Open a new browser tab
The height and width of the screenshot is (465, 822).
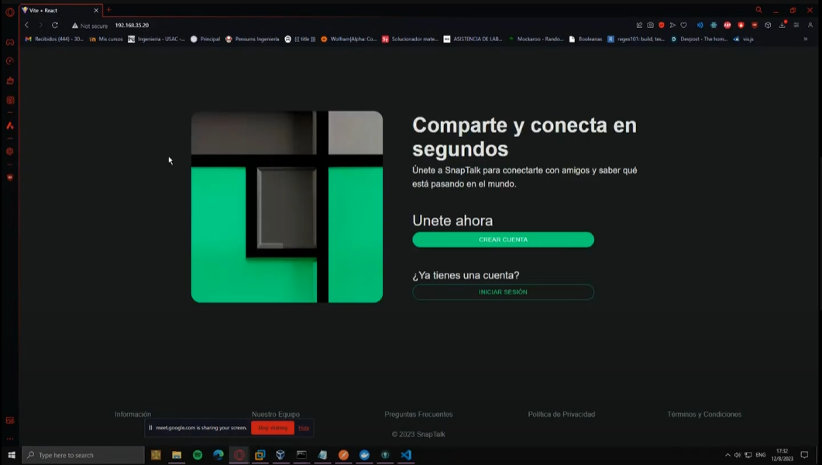tap(109, 10)
